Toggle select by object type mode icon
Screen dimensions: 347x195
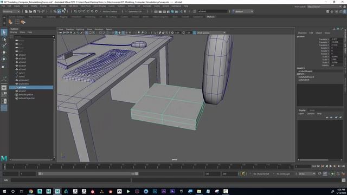coord(59,11)
